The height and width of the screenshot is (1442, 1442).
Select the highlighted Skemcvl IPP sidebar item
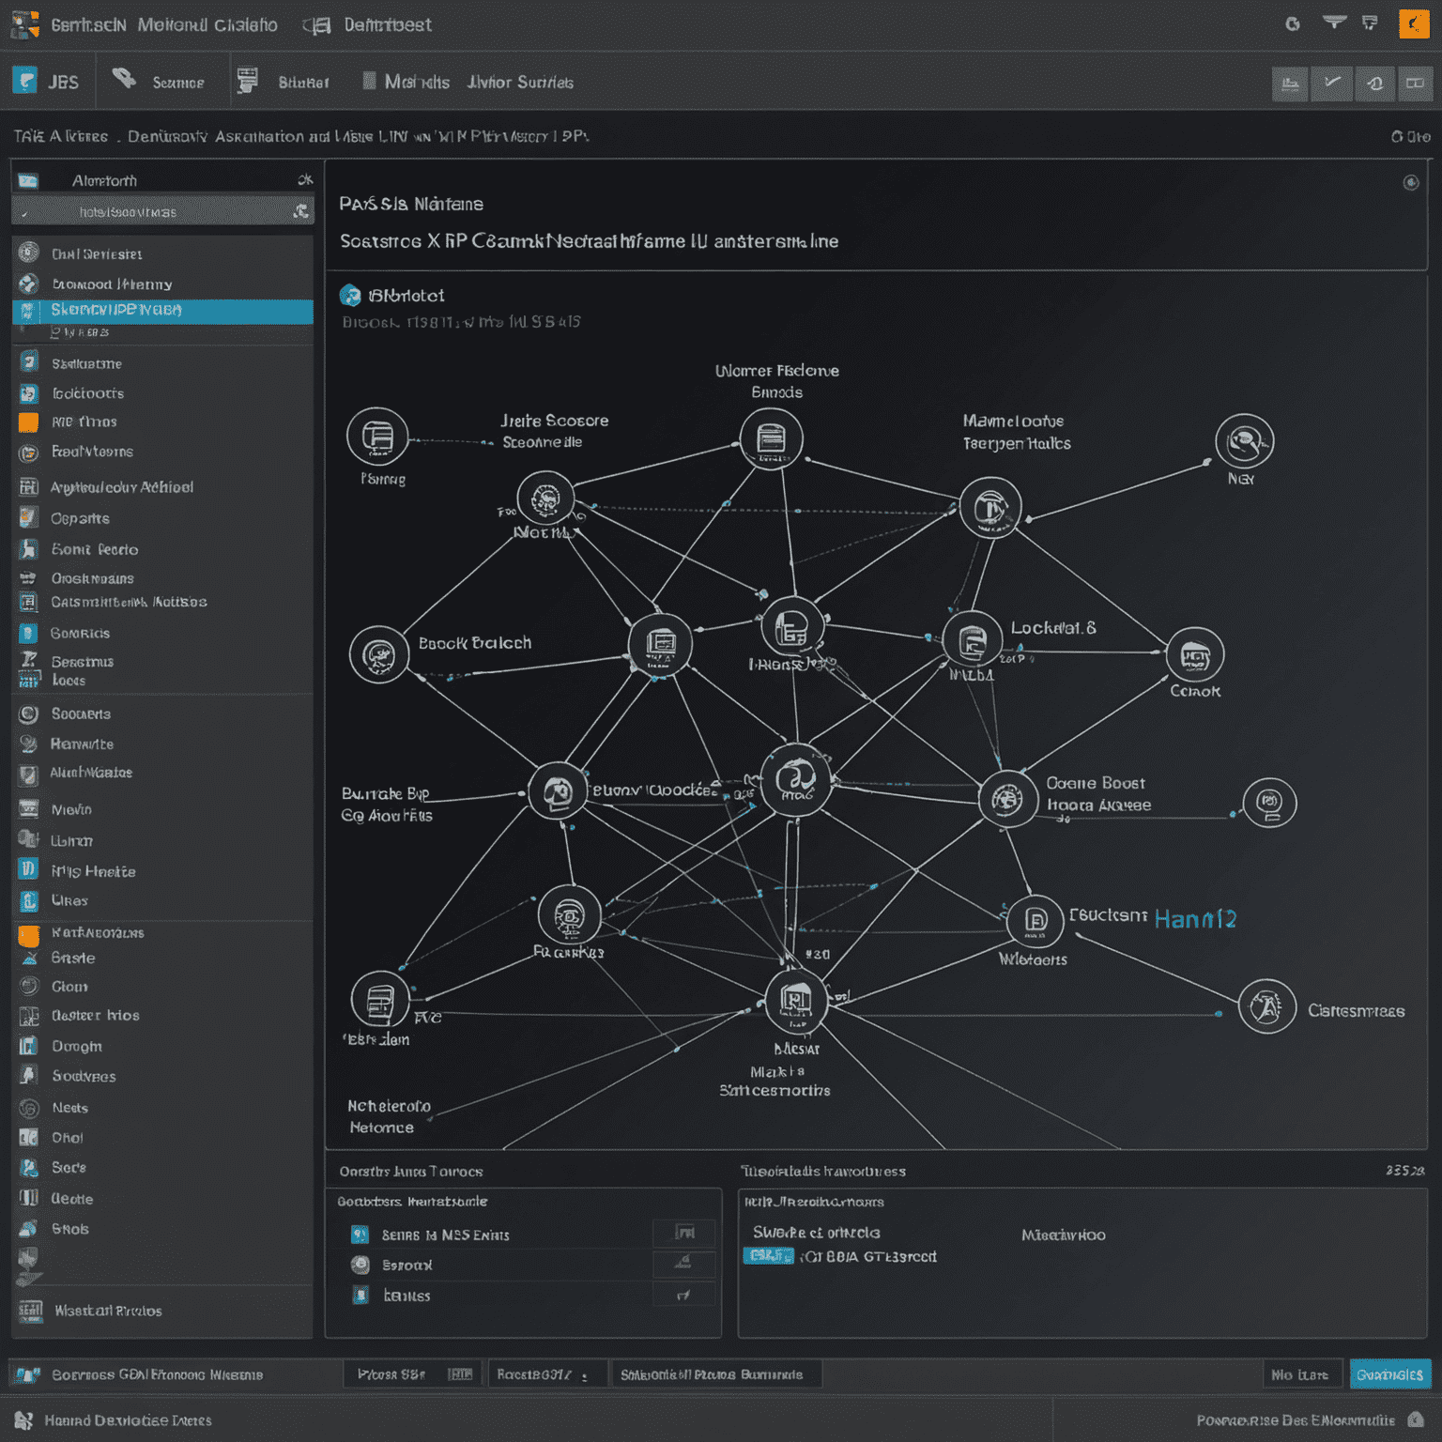click(161, 311)
